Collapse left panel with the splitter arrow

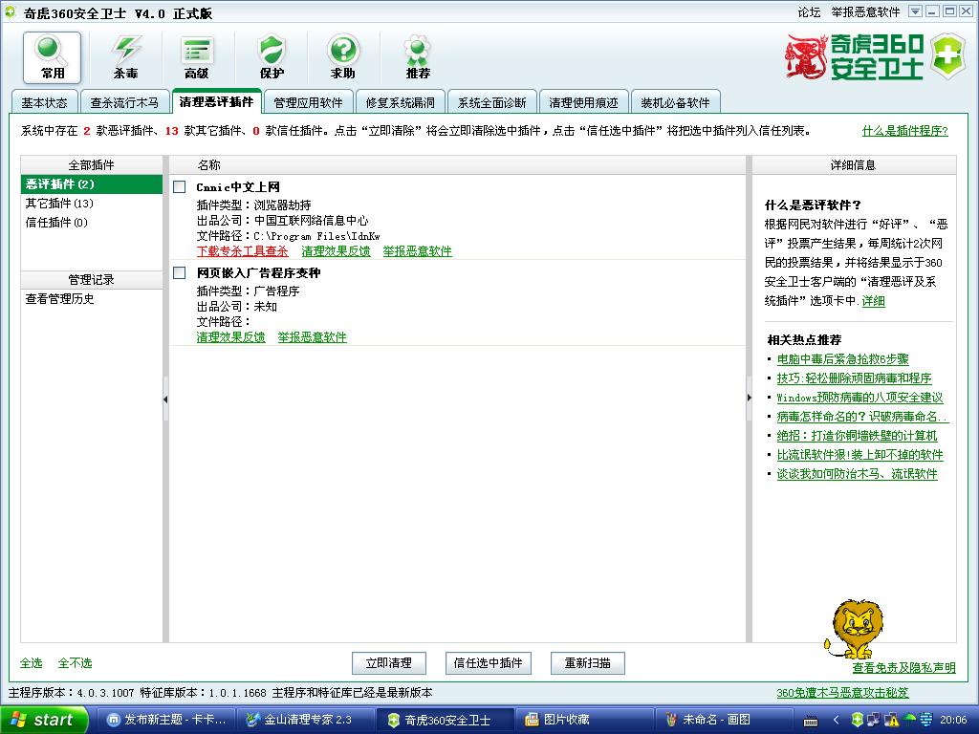click(x=165, y=399)
